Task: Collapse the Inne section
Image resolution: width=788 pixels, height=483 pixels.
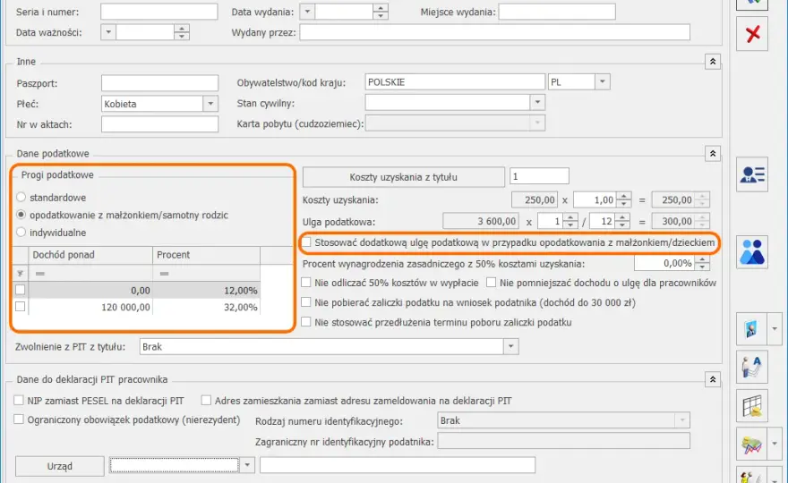Action: coord(713,62)
